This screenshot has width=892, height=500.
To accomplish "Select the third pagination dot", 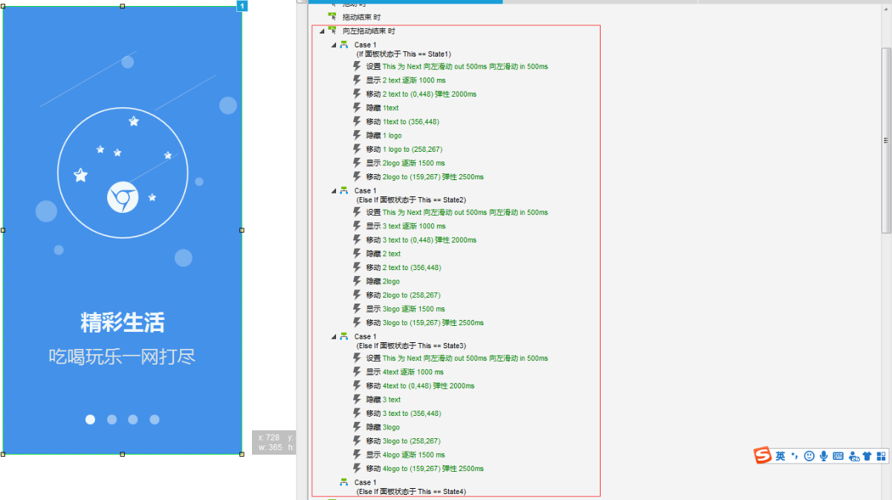I will pyautogui.click(x=132, y=420).
